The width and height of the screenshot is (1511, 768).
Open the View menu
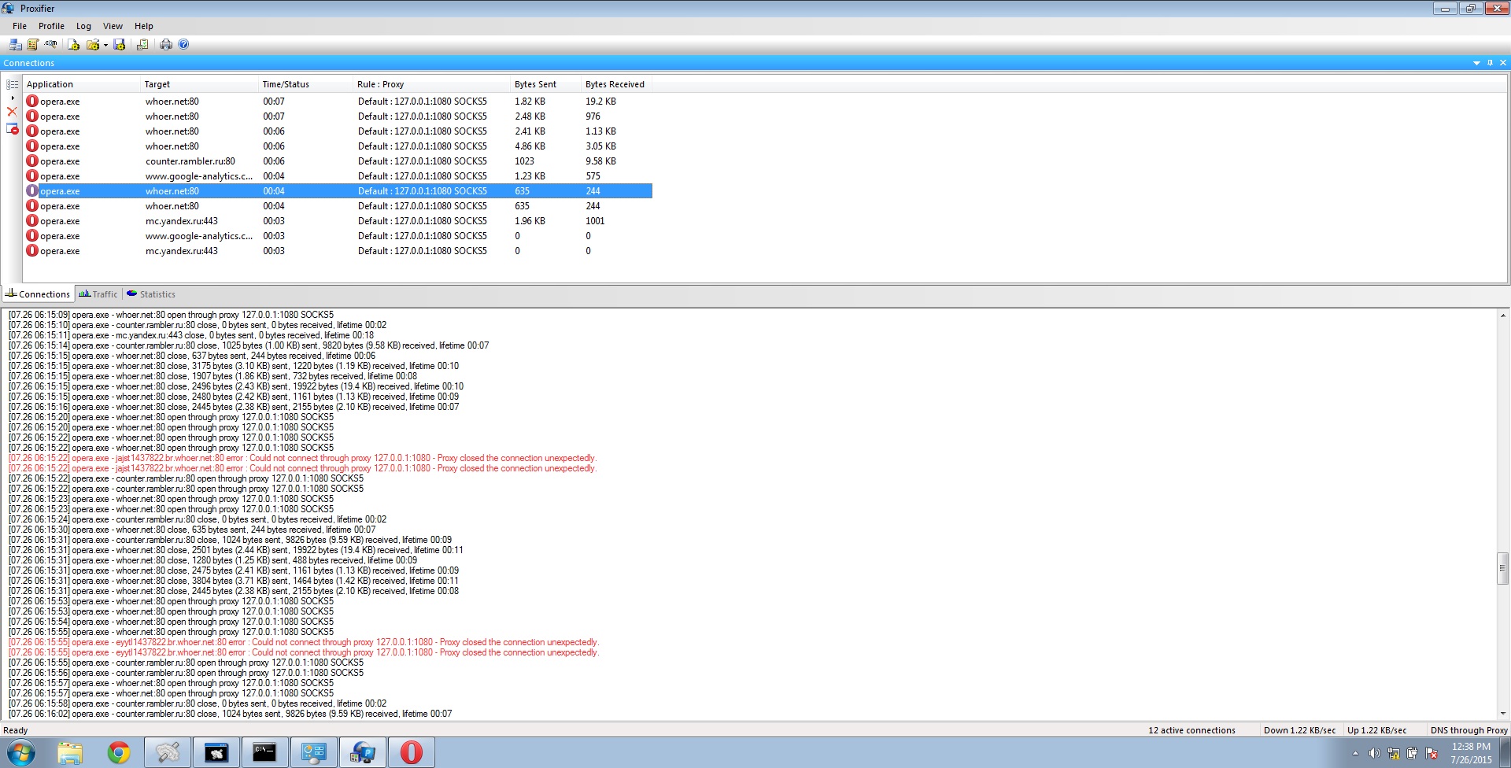[113, 26]
